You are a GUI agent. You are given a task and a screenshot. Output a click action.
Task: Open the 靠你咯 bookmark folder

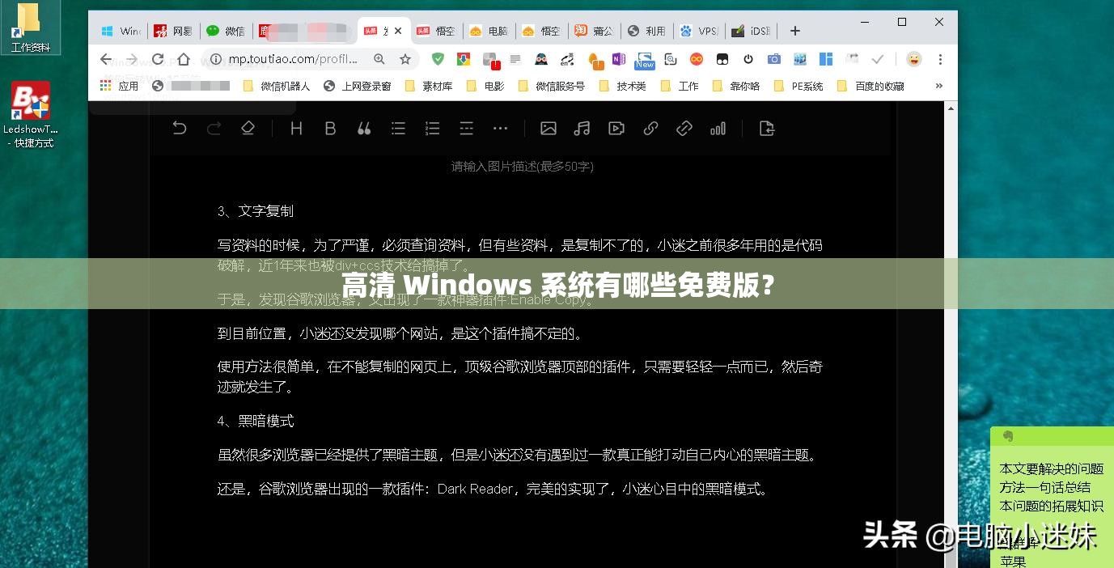736,86
